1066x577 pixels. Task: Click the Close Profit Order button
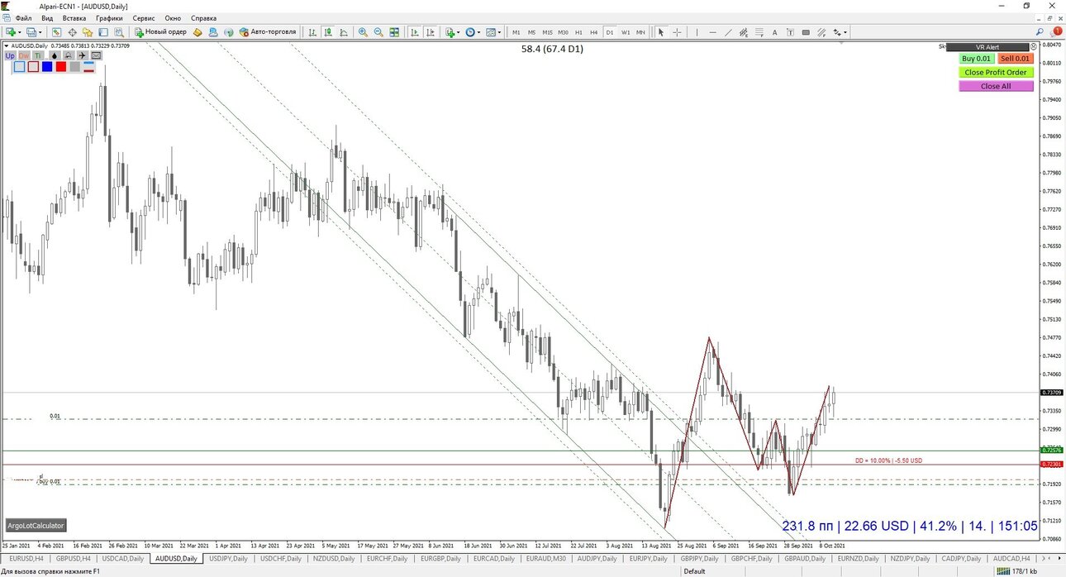[x=996, y=72]
